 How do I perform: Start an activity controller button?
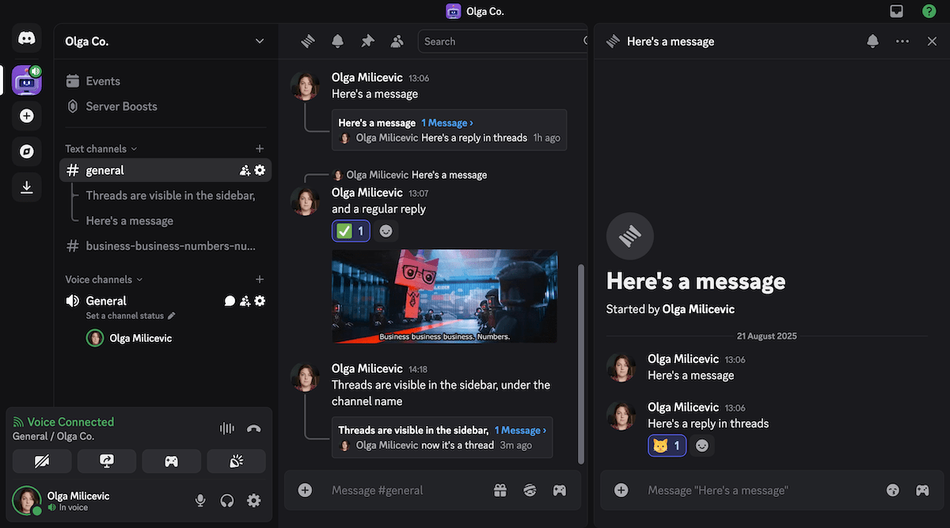click(171, 462)
